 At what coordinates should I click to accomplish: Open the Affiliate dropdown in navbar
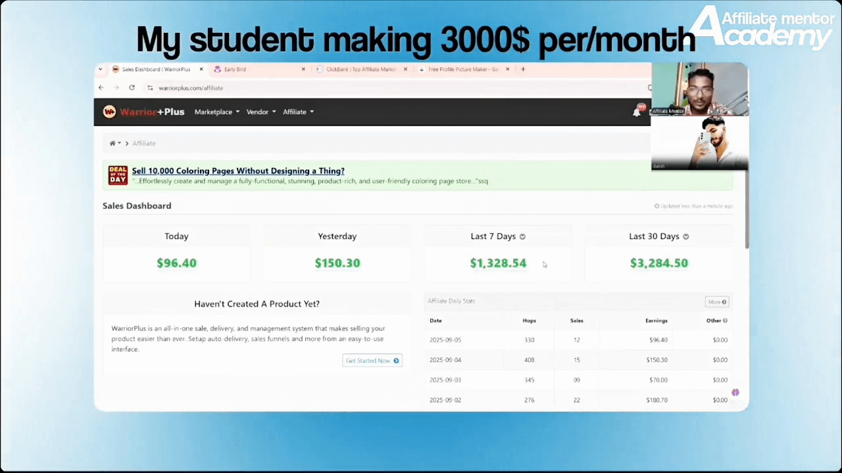298,112
